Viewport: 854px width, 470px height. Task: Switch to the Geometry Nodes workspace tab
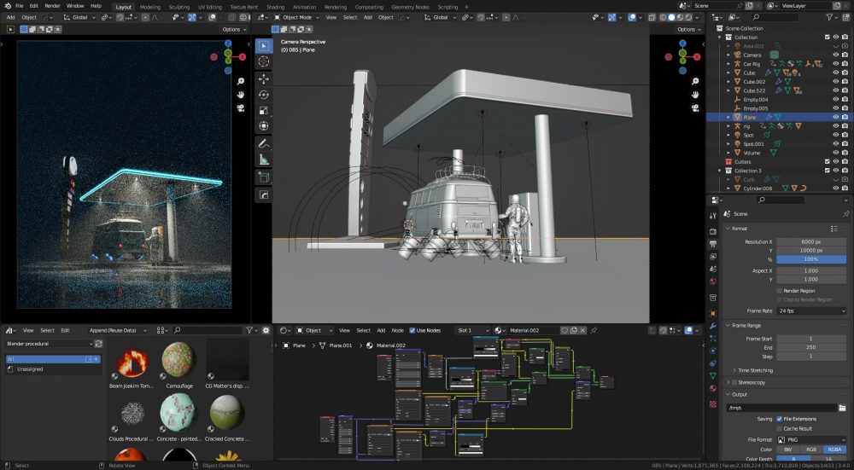point(412,7)
